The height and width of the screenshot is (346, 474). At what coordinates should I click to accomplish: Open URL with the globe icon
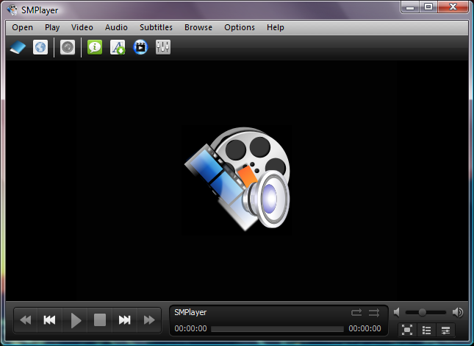[40, 47]
